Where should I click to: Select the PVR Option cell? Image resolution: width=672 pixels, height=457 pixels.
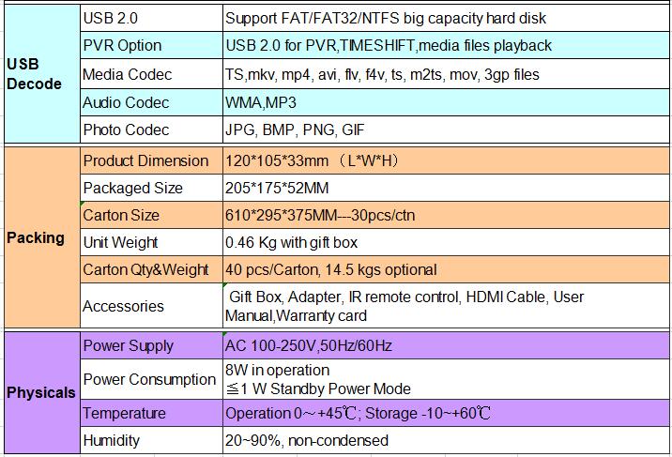(x=150, y=46)
